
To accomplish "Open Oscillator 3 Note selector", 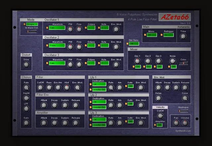I will coord(105,63).
